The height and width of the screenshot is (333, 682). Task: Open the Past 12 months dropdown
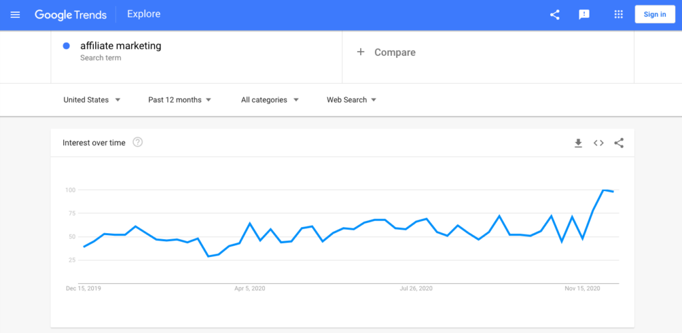pos(180,100)
